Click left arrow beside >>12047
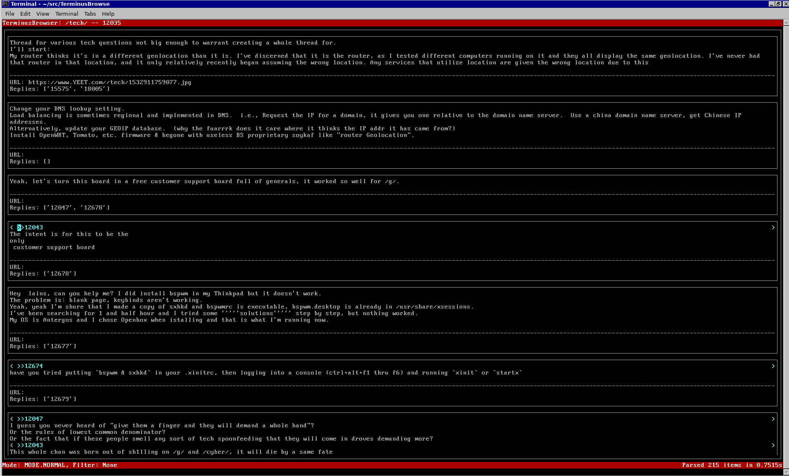 point(12,419)
